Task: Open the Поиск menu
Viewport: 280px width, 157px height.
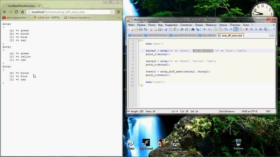Action: (152, 25)
